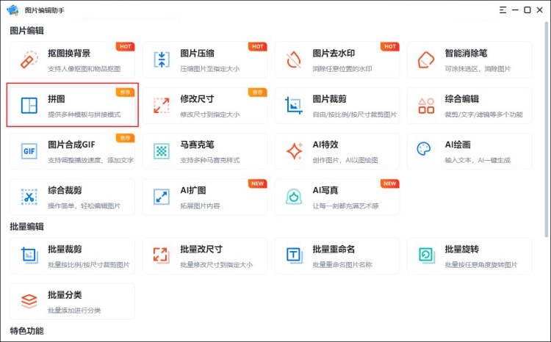Click the 图片去水印 water drop icon
This screenshot has width=551, height=342.
pos(294,59)
